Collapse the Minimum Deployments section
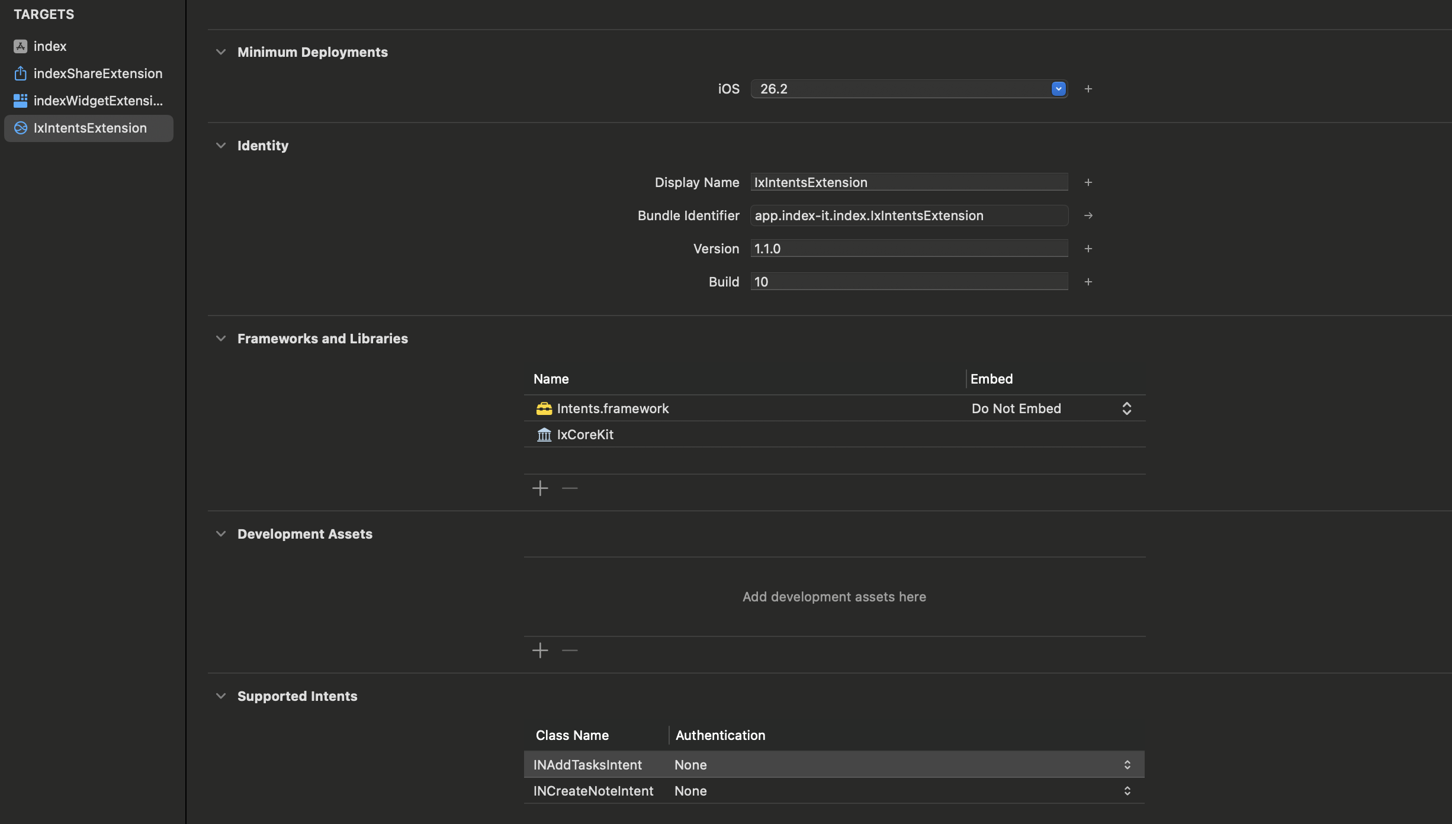The image size is (1452, 824). 221,52
